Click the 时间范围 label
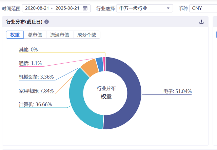The height and width of the screenshot is (150, 217). (11, 8)
